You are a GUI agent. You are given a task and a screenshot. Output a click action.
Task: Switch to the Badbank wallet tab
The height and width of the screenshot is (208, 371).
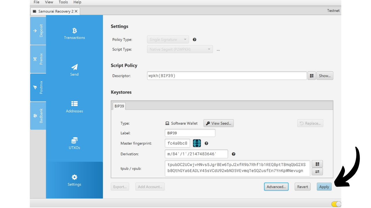38,116
